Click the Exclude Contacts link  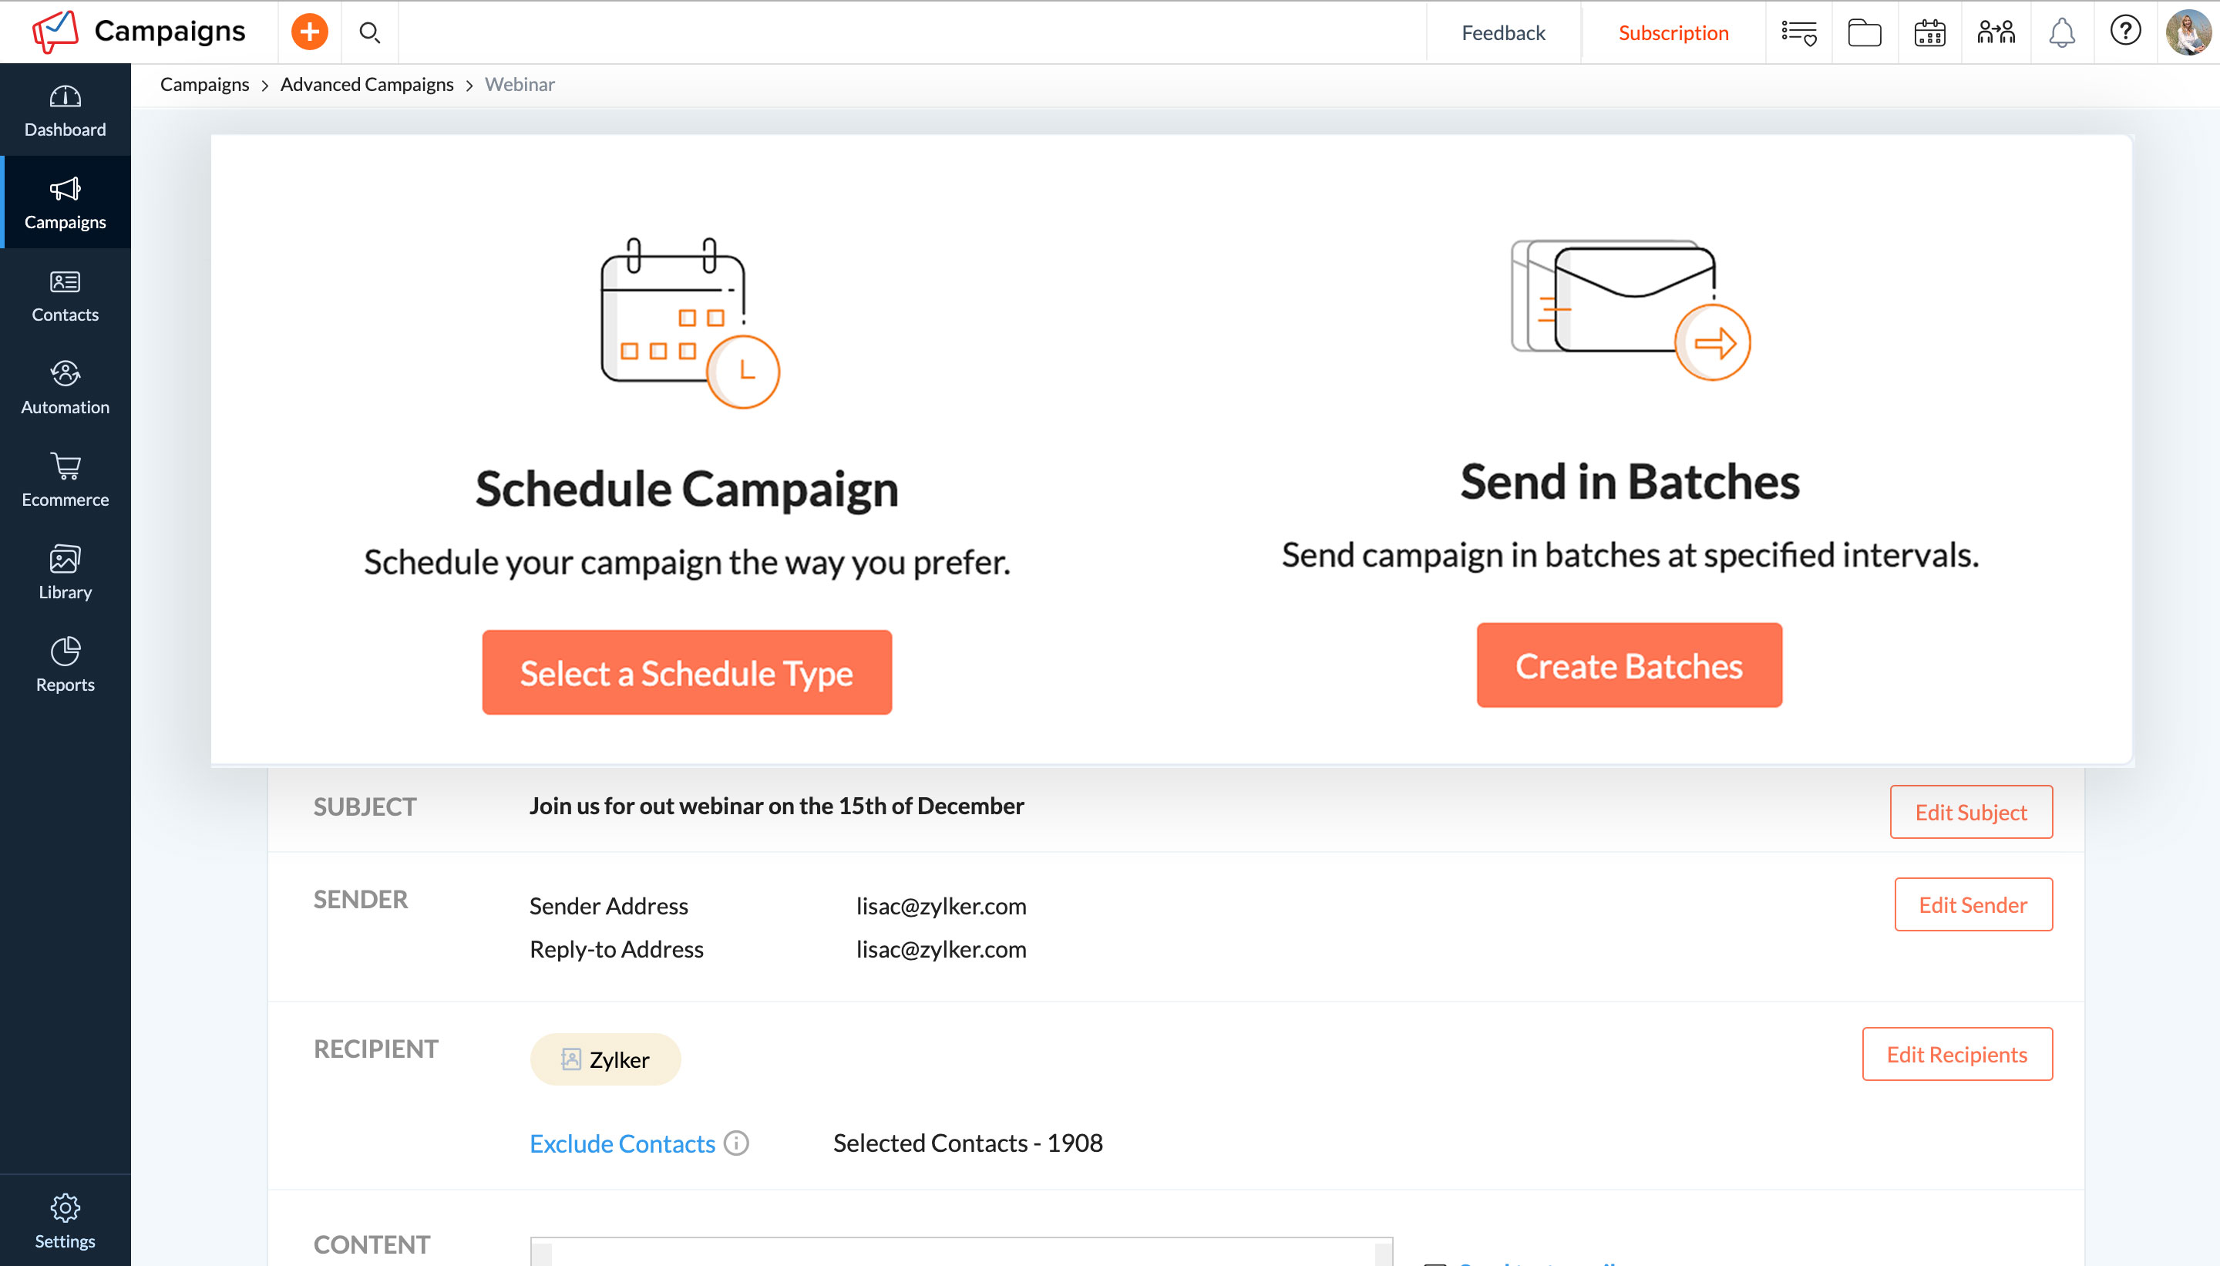tap(622, 1143)
